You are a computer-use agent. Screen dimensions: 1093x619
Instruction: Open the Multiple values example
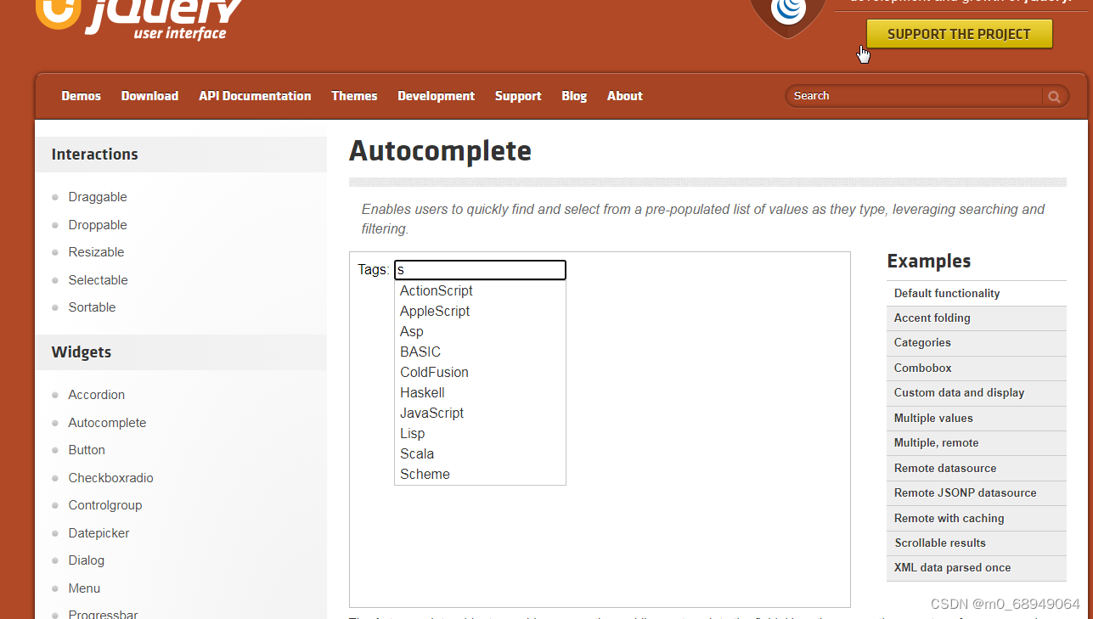[x=933, y=418]
